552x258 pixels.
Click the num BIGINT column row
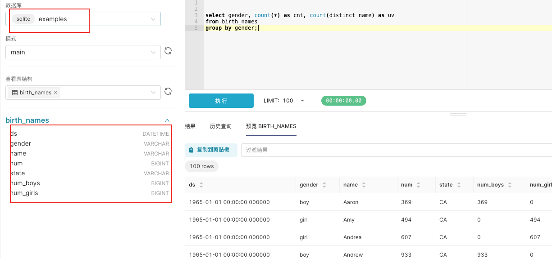[x=90, y=163]
